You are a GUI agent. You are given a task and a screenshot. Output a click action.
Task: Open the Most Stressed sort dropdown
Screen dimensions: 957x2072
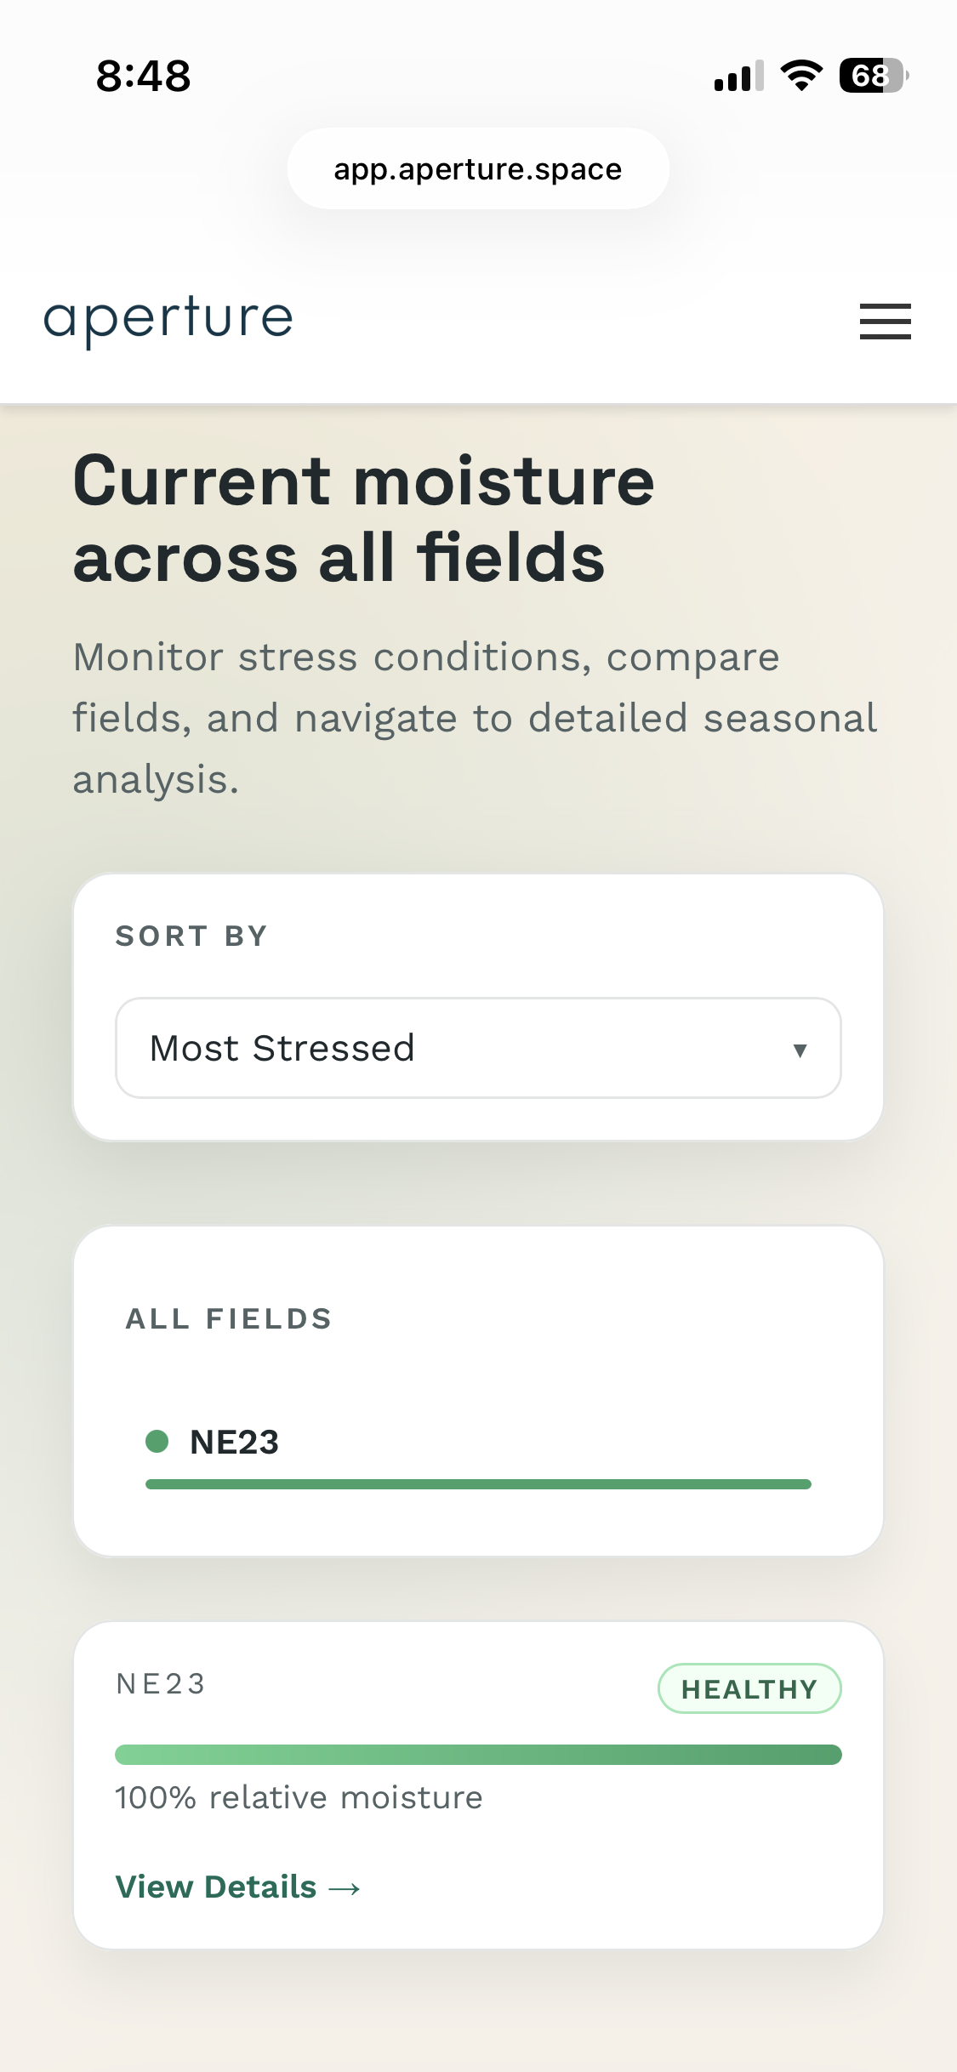click(478, 1048)
